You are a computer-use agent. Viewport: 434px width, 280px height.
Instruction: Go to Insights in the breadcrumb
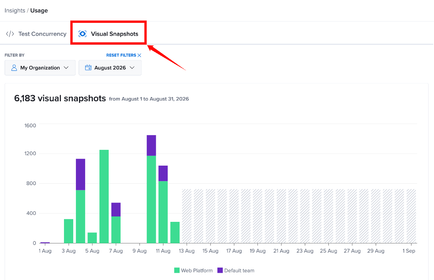tap(15, 10)
